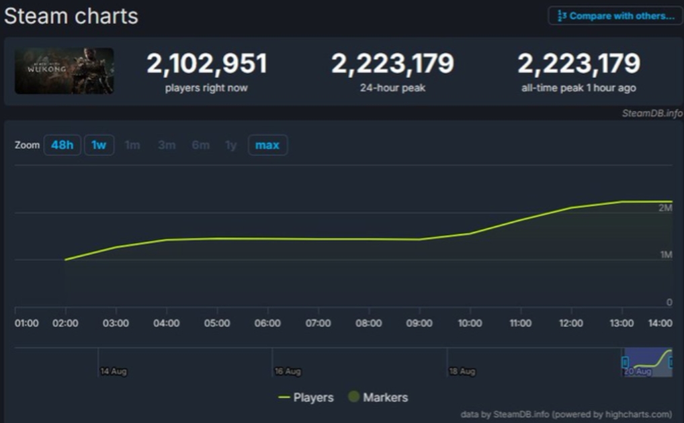Set chart zoom to max
The width and height of the screenshot is (684, 423).
click(267, 145)
